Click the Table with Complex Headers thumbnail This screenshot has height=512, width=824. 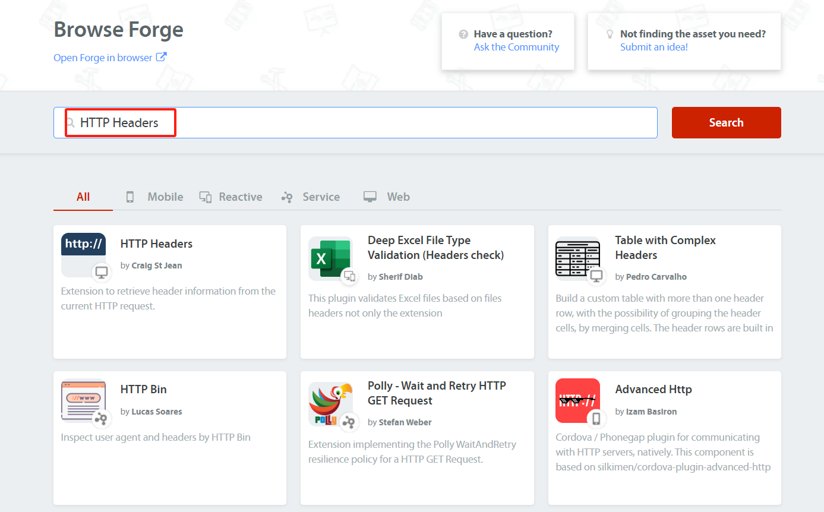point(577,258)
